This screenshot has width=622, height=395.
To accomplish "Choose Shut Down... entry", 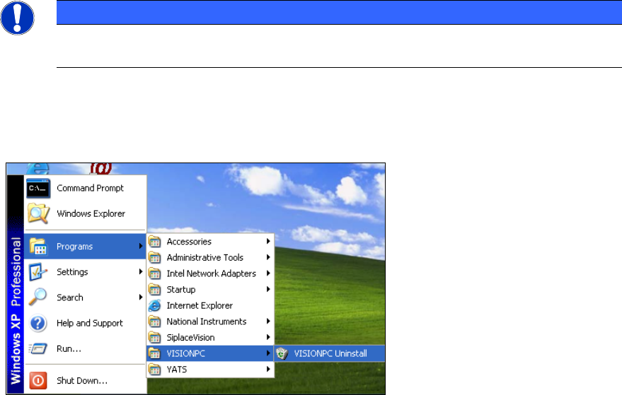I will [x=86, y=380].
